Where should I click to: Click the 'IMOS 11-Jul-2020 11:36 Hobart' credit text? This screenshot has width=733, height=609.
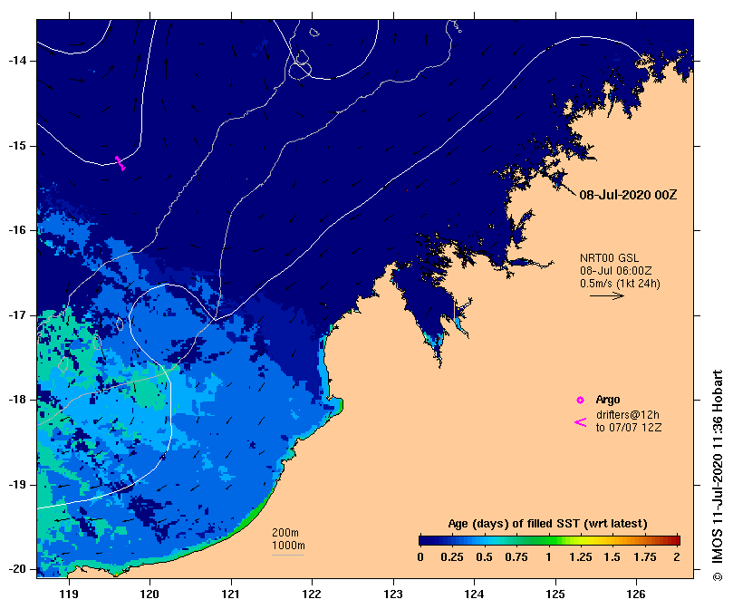tap(718, 469)
